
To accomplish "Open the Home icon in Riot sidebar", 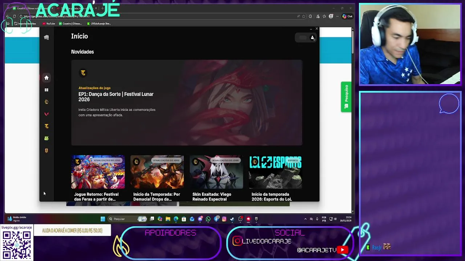I will pyautogui.click(x=46, y=78).
